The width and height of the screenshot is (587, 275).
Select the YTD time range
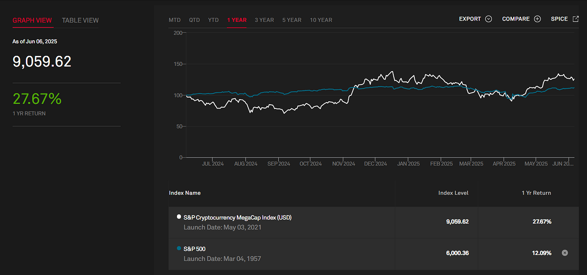[213, 20]
